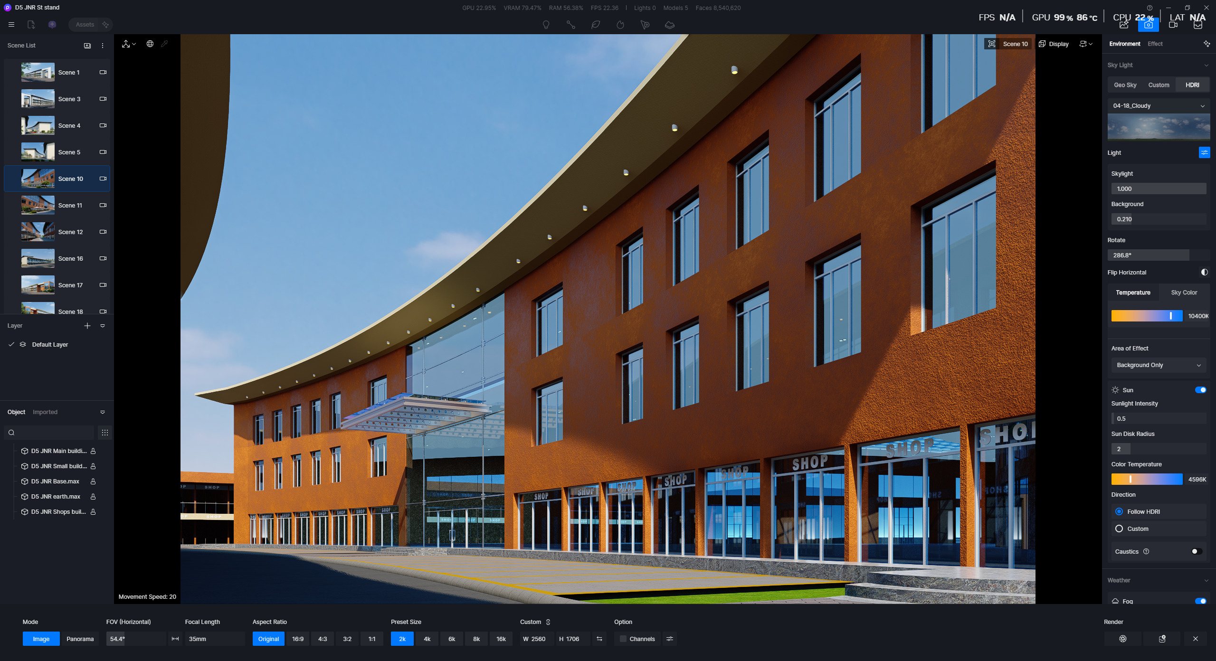Swap width and height values
Screen dimensions: 1216x661
click(599, 639)
